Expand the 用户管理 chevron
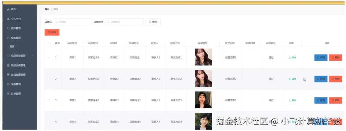Image resolution: width=346 pixels, height=131 pixels. coord(32,28)
